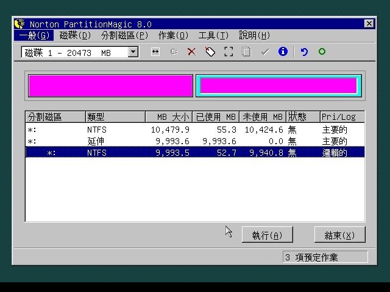Click the copy partition icon

[246, 52]
